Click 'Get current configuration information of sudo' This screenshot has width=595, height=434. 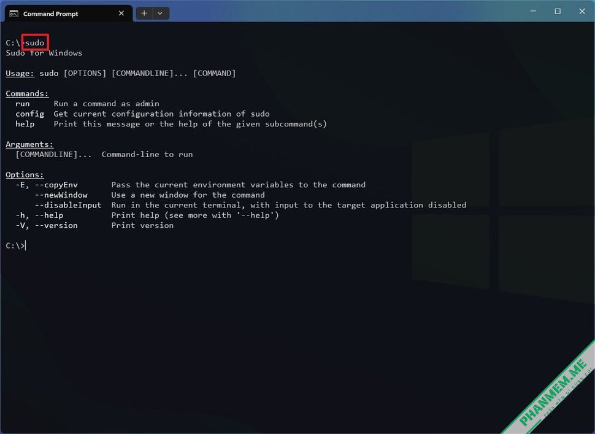tap(162, 114)
